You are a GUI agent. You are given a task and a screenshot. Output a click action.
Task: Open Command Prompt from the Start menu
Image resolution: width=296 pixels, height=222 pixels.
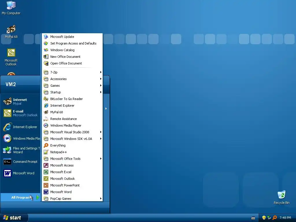[x=21, y=162]
